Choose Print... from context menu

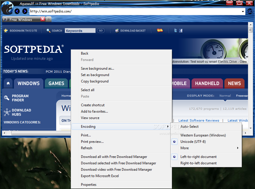(x=121, y=135)
